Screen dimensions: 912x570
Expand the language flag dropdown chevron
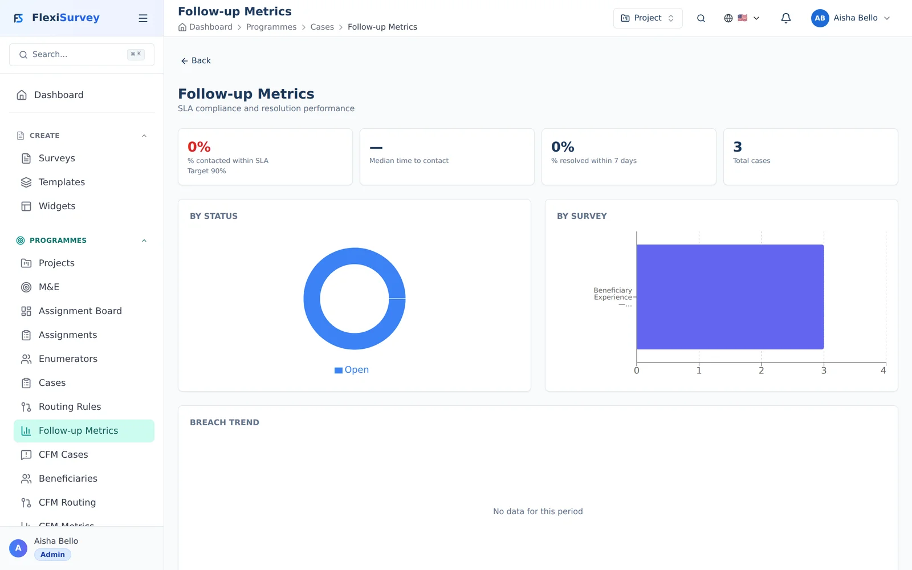coord(756,18)
